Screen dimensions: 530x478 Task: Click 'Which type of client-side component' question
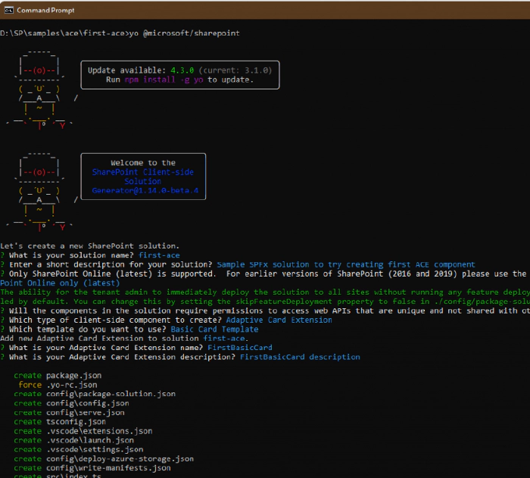tap(115, 320)
